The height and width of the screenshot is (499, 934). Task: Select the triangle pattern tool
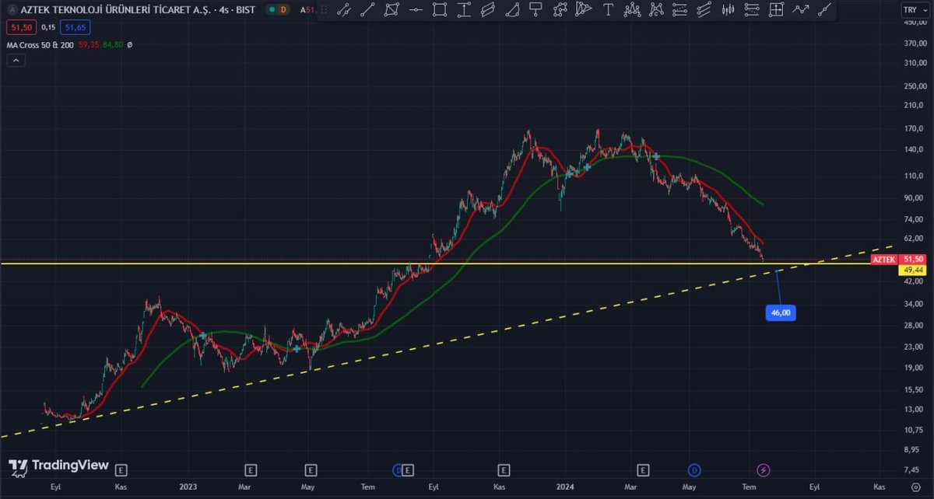pos(584,10)
